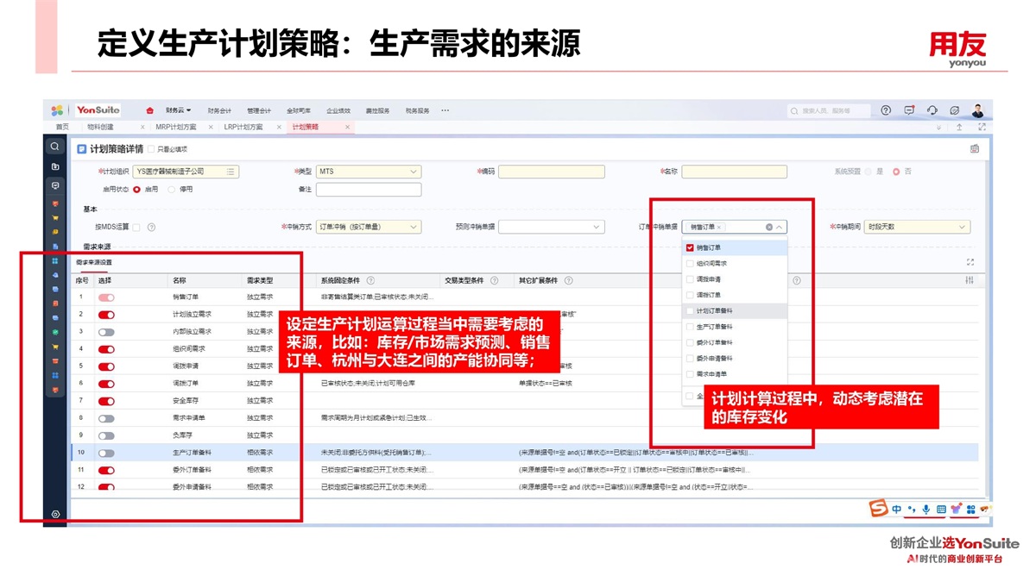Screen dimensions: 1036x582
Task: Click the red home icon in navbar
Action: tap(149, 110)
